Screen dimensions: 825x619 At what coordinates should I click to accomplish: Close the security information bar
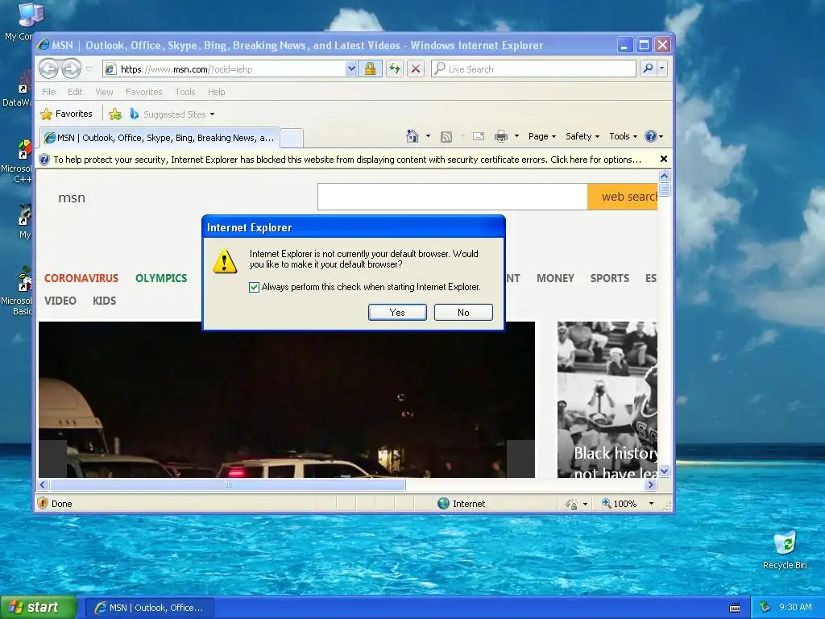[664, 159]
